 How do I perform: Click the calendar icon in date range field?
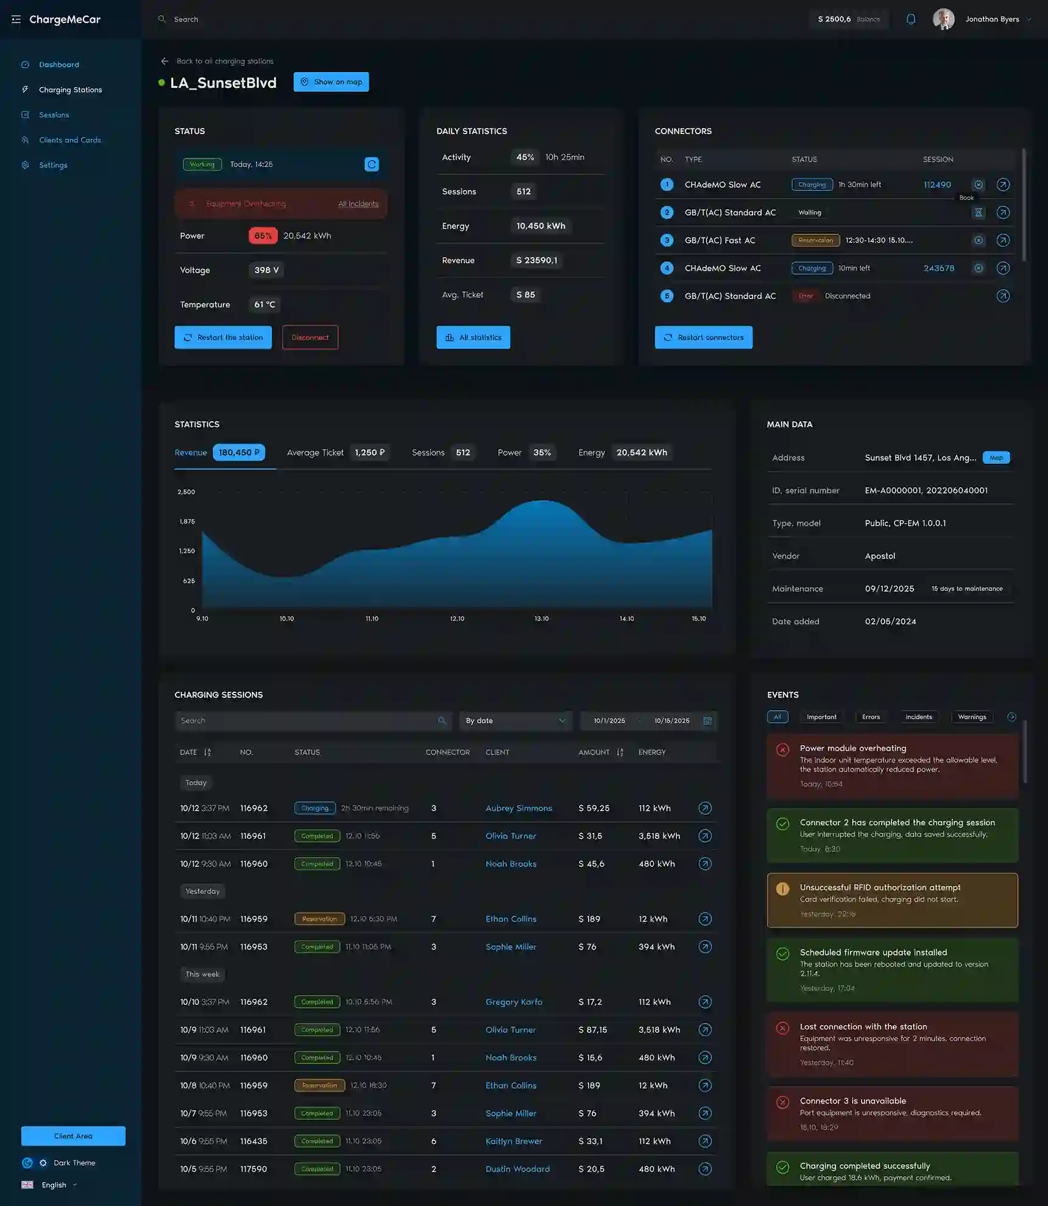[x=707, y=721]
